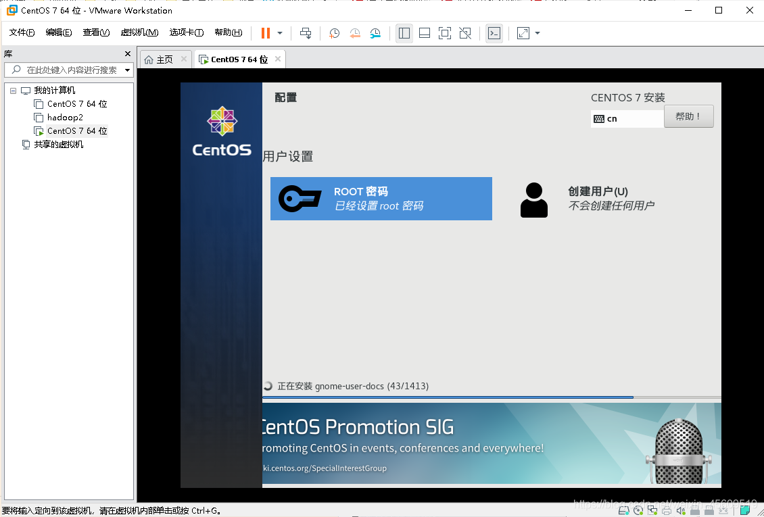Open the stretch display dropdown arrow
Image resolution: width=764 pixels, height=517 pixels.
click(538, 33)
